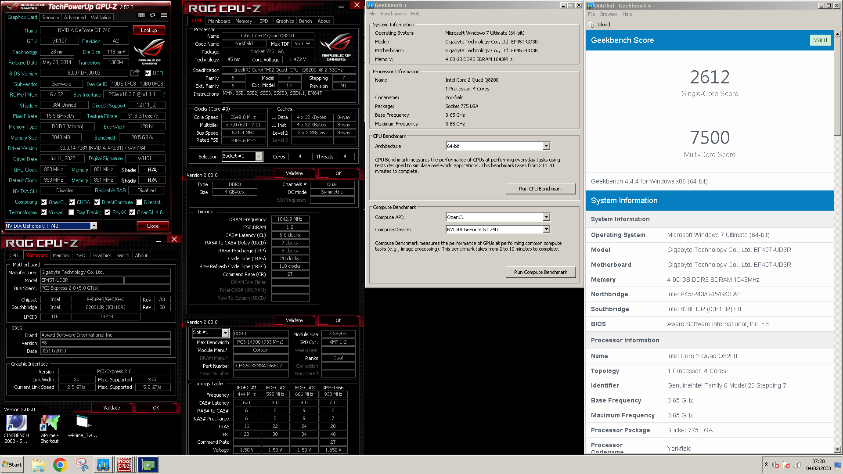Image resolution: width=843 pixels, height=474 pixels.
Task: Click the GPU-Z screenshot camera icon
Action: [141, 15]
